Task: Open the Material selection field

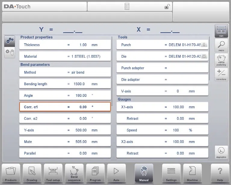Action: pos(65,56)
